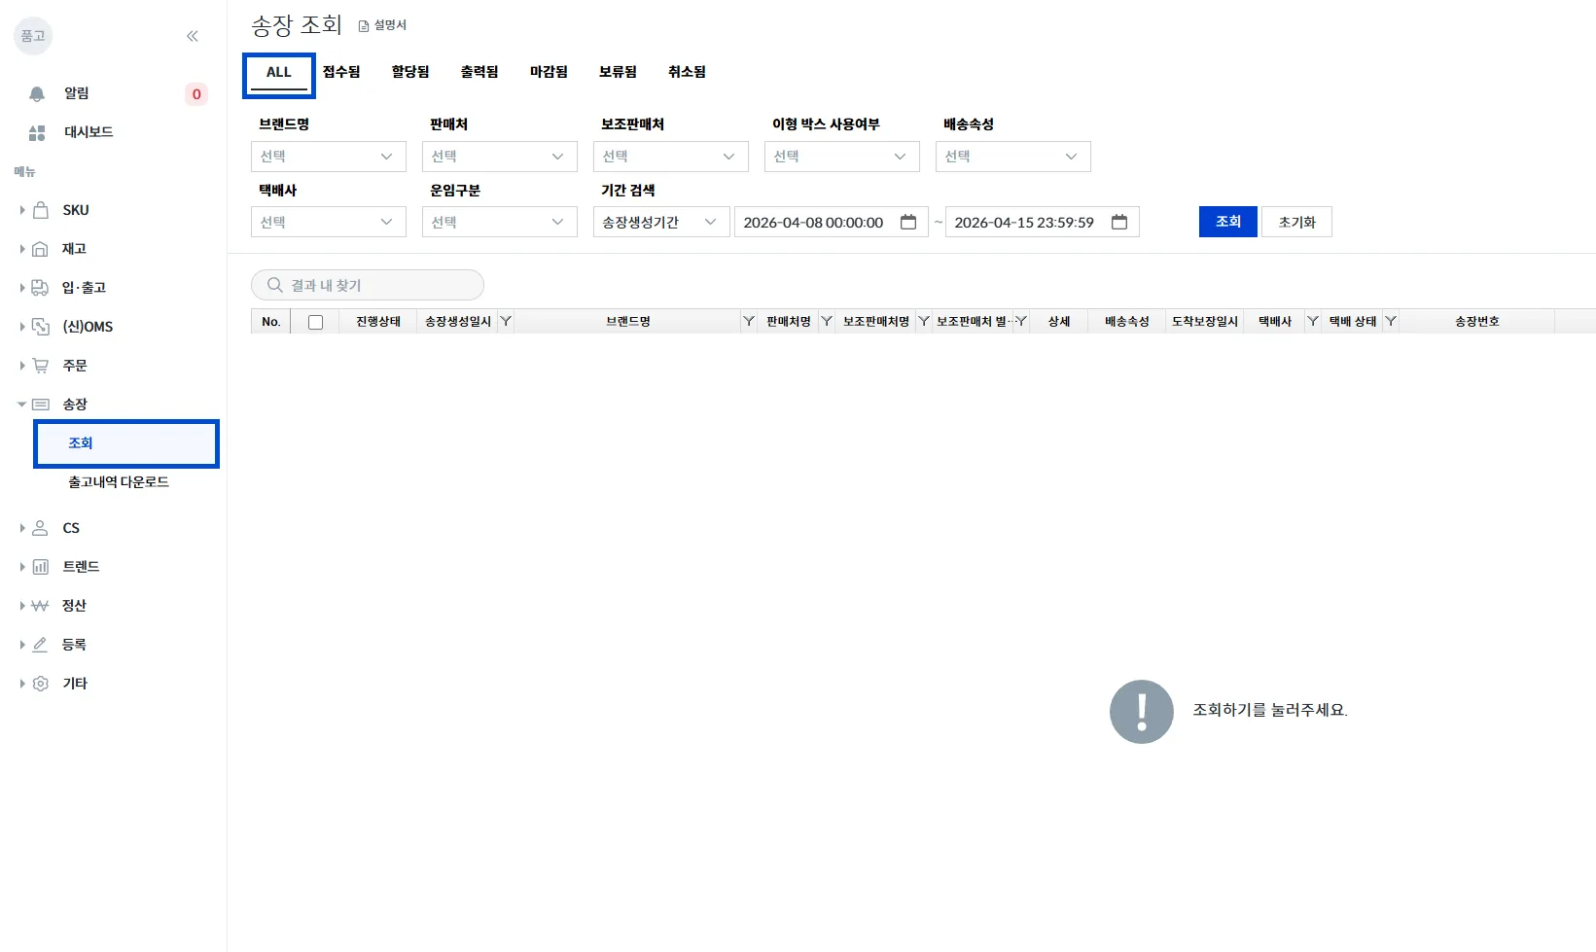Click the 주문 cart icon
Screen dimensions: 1596x952
point(40,366)
